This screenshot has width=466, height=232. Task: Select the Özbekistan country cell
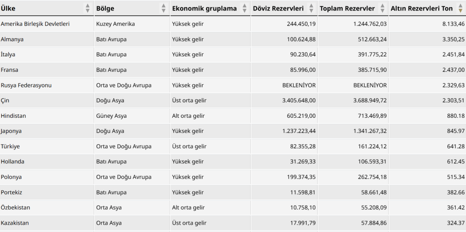click(x=15, y=207)
